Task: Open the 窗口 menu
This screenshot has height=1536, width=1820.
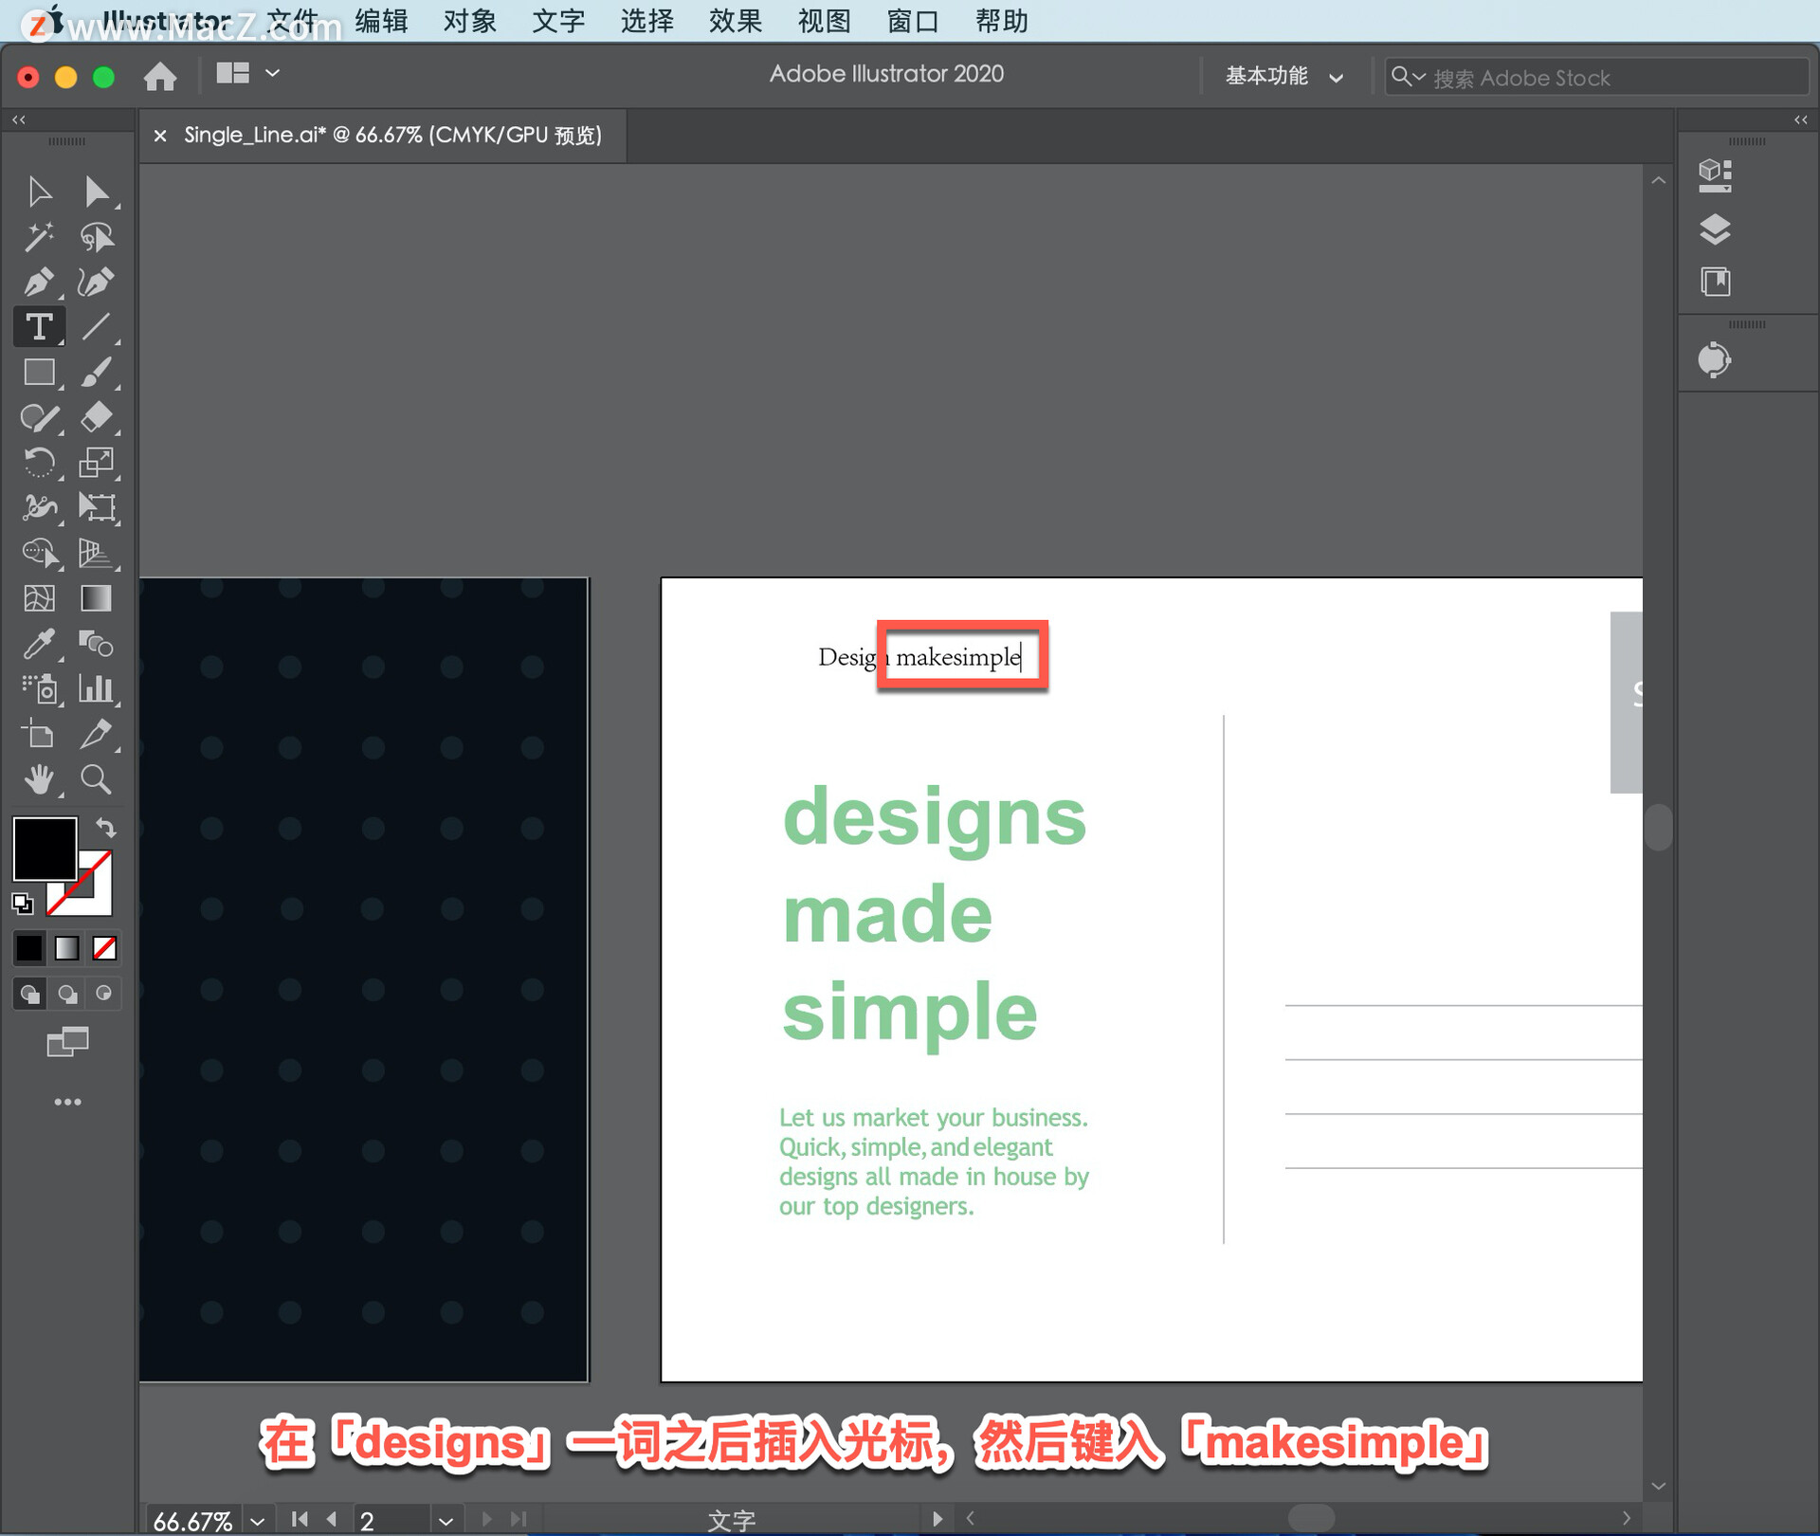Action: click(x=912, y=21)
